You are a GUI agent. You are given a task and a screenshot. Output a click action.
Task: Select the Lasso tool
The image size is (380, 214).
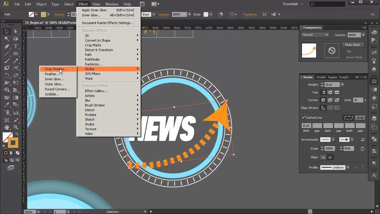tap(16, 39)
